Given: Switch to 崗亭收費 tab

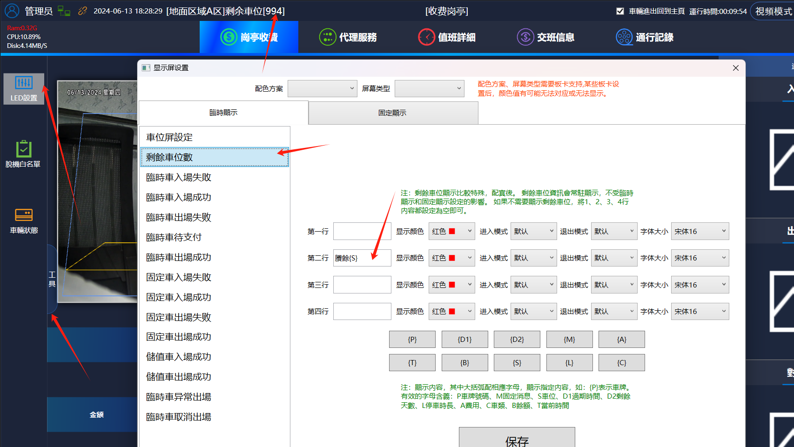Looking at the screenshot, I should tap(249, 37).
